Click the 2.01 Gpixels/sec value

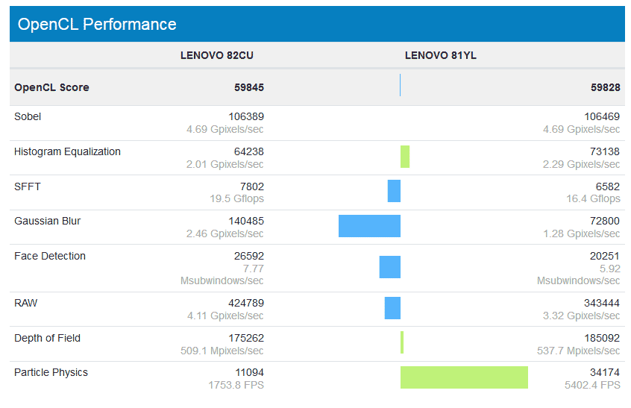(x=225, y=164)
